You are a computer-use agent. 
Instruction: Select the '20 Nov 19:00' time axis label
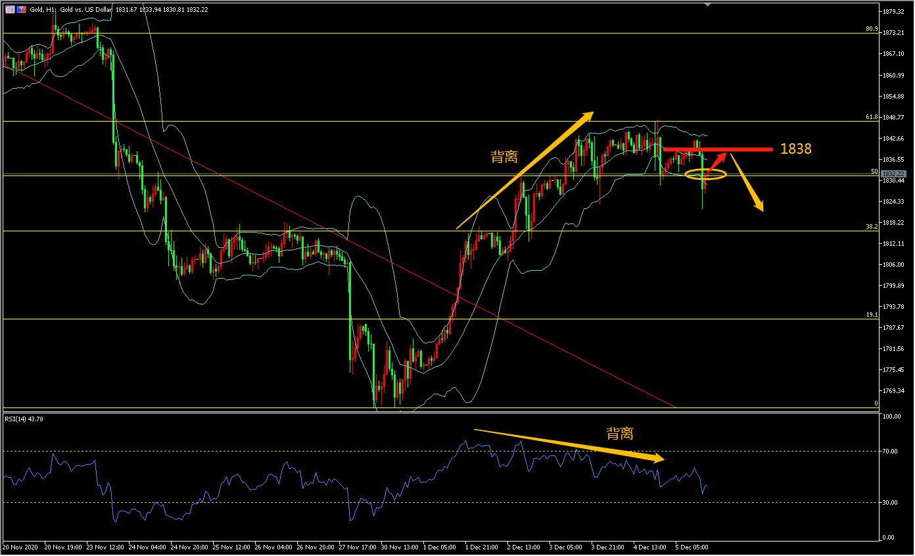click(x=63, y=547)
